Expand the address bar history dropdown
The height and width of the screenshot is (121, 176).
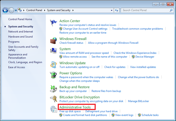click(111, 10)
